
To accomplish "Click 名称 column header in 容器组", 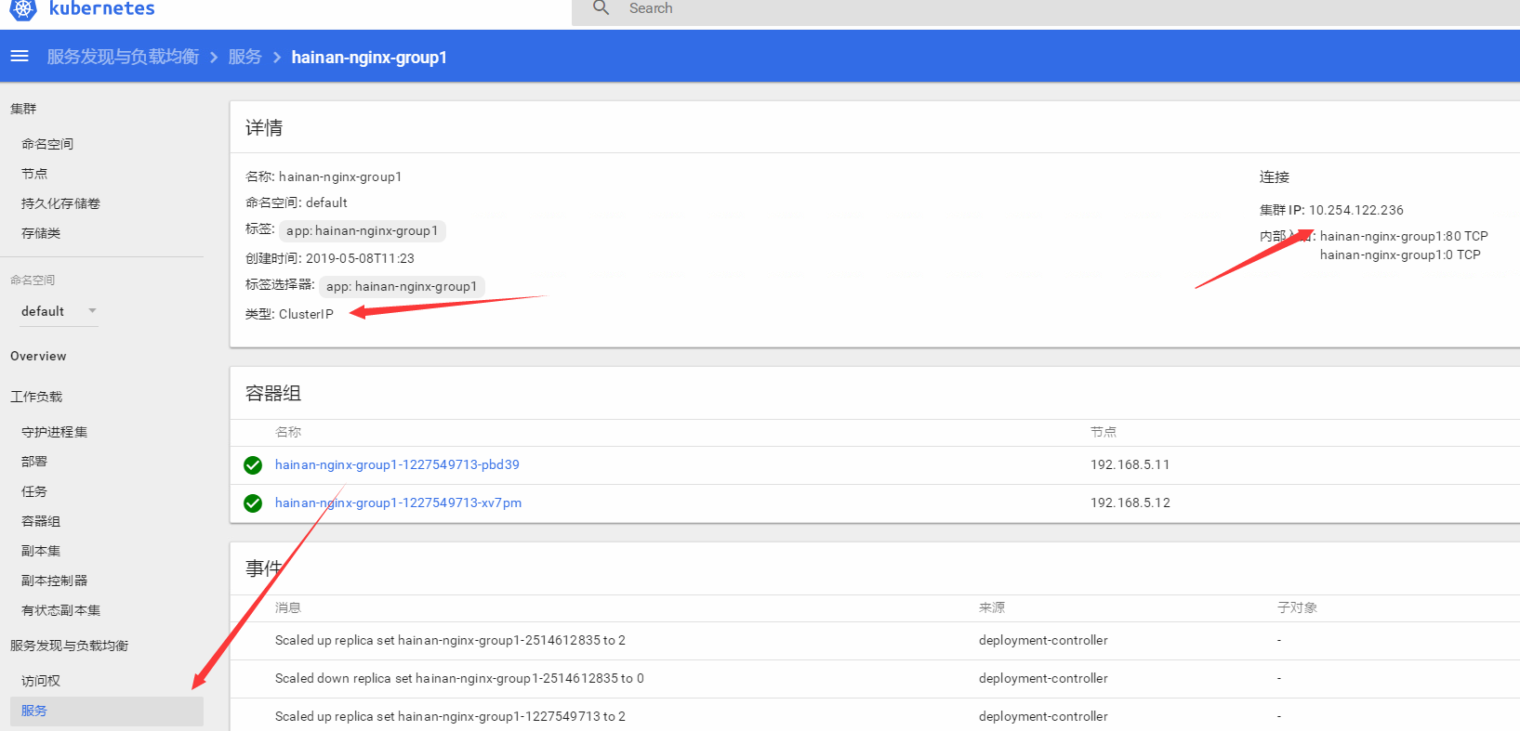I will point(288,432).
